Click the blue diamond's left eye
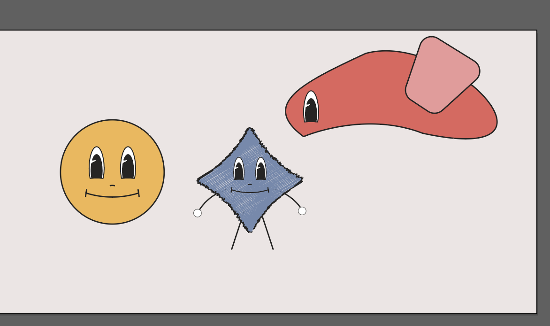This screenshot has height=326, width=550. tap(239, 170)
